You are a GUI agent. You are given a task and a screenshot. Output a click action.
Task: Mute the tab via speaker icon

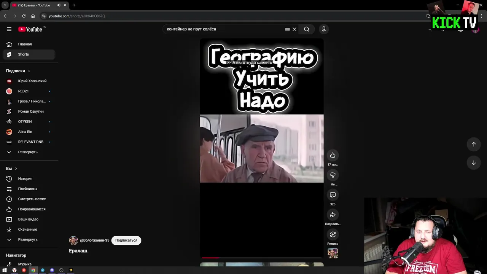[x=59, y=5]
